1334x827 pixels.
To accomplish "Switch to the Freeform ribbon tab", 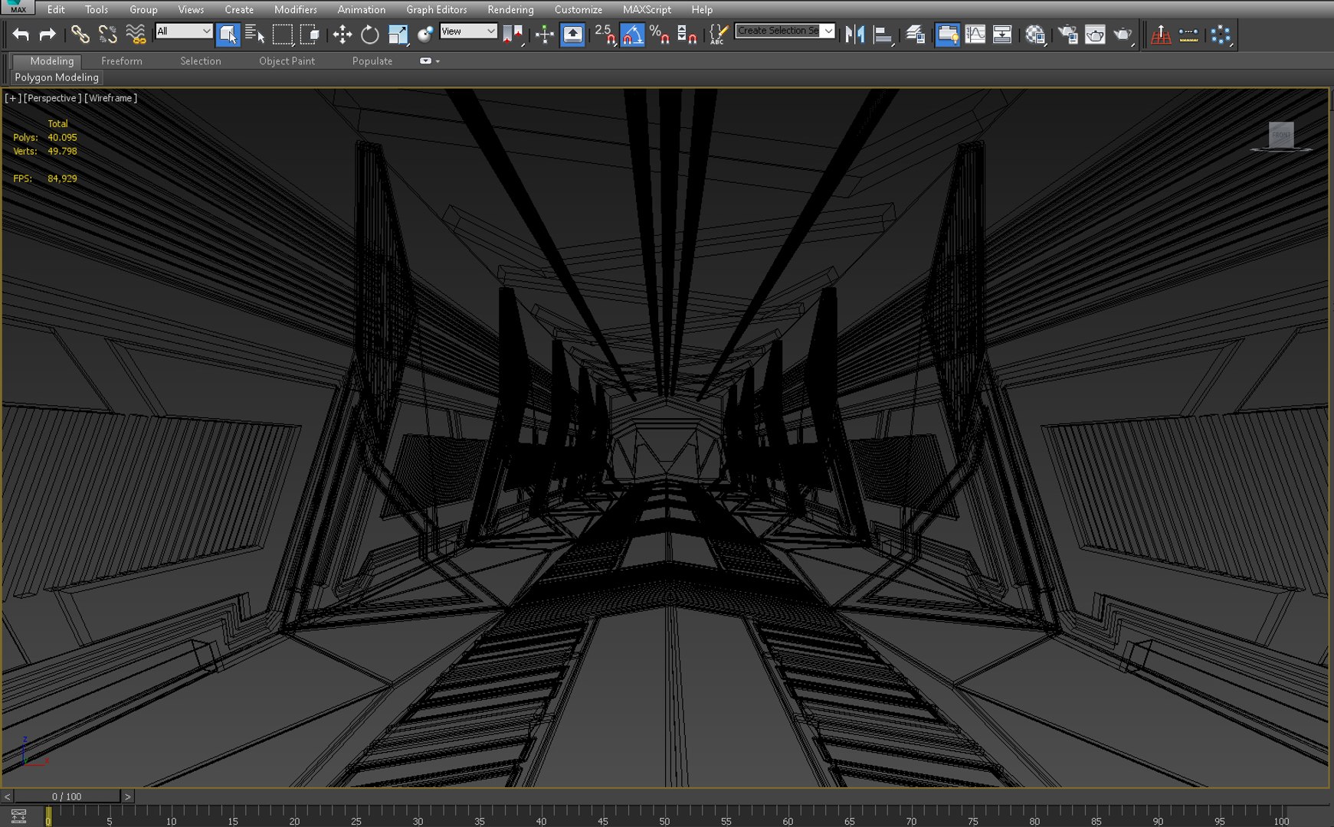I will (x=122, y=61).
